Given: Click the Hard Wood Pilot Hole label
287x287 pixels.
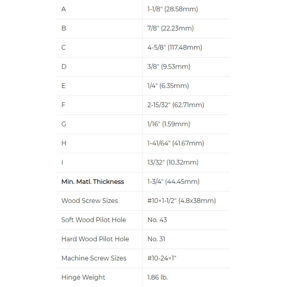Looking at the screenshot, I should 95,239.
